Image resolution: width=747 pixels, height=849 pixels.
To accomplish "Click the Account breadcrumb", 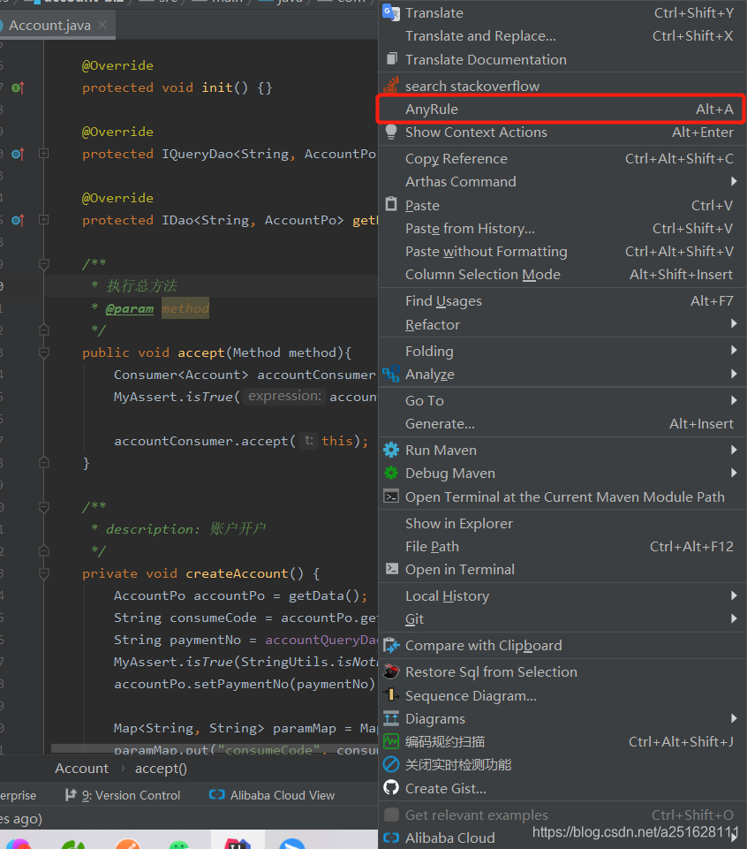I will click(82, 769).
